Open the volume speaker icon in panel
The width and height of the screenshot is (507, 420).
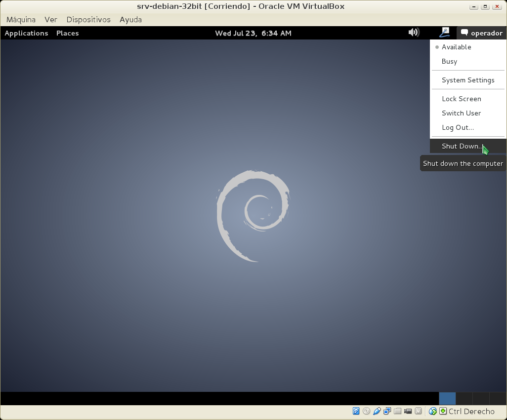414,33
